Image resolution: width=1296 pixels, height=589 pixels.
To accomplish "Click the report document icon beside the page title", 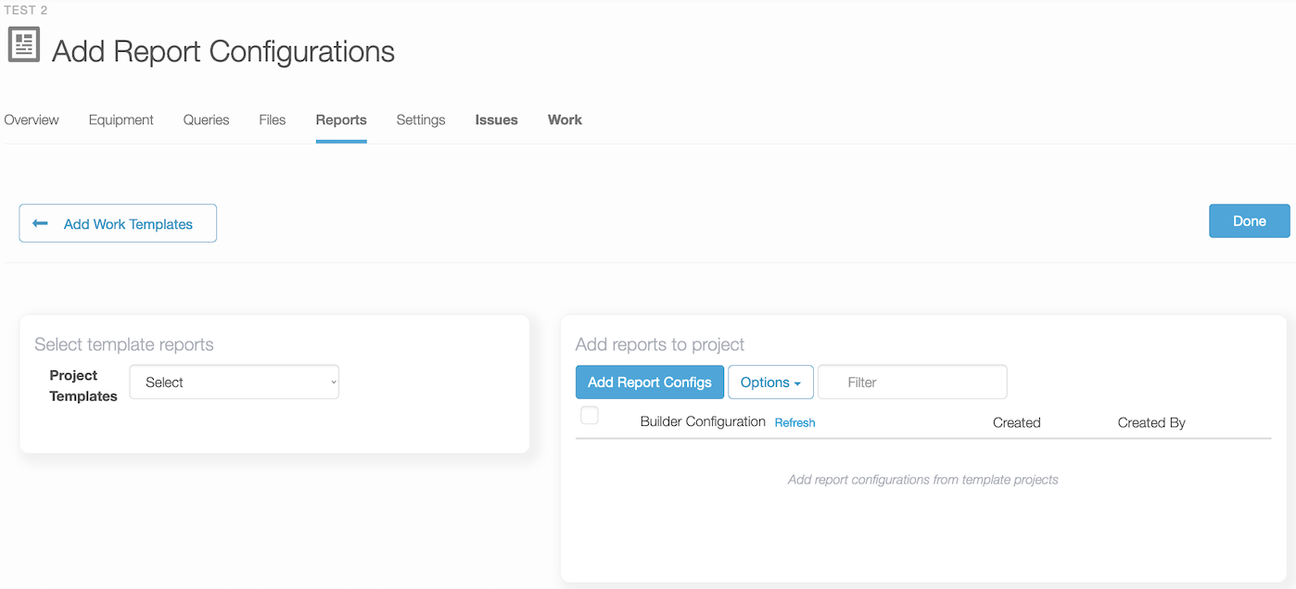I will click(x=23, y=43).
